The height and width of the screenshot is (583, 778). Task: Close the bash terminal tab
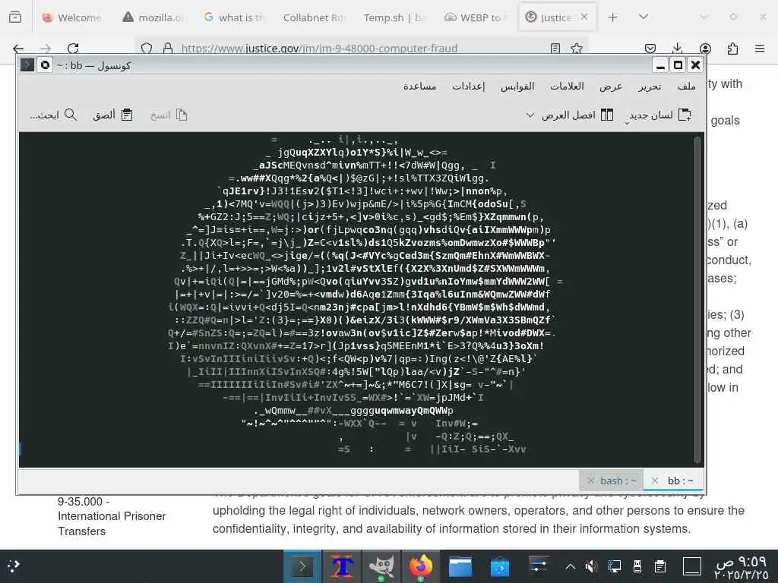(590, 481)
